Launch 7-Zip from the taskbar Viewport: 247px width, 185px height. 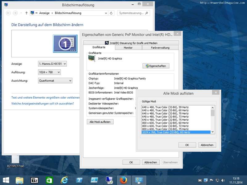pyautogui.click(x=35, y=180)
